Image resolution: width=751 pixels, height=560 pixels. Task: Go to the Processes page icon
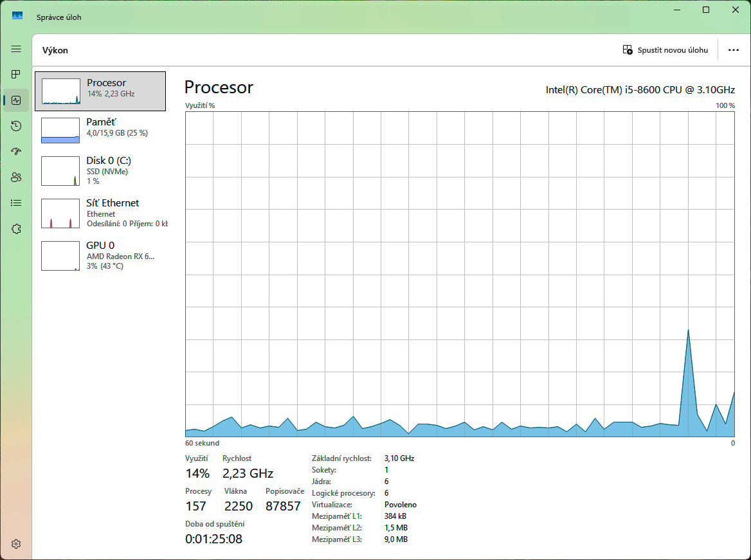tap(16, 74)
